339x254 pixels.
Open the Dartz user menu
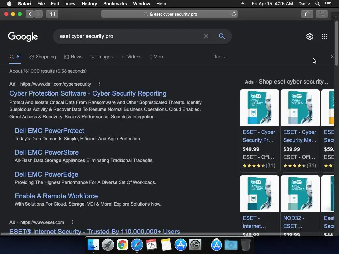(304, 4)
